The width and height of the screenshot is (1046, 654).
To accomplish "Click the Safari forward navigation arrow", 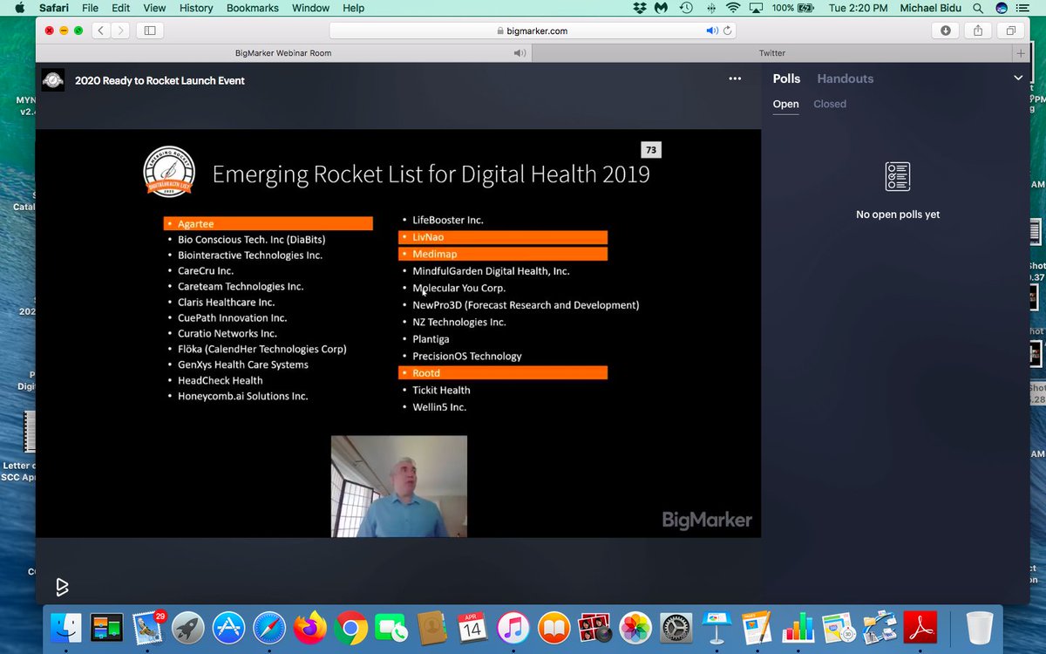I will (120, 31).
